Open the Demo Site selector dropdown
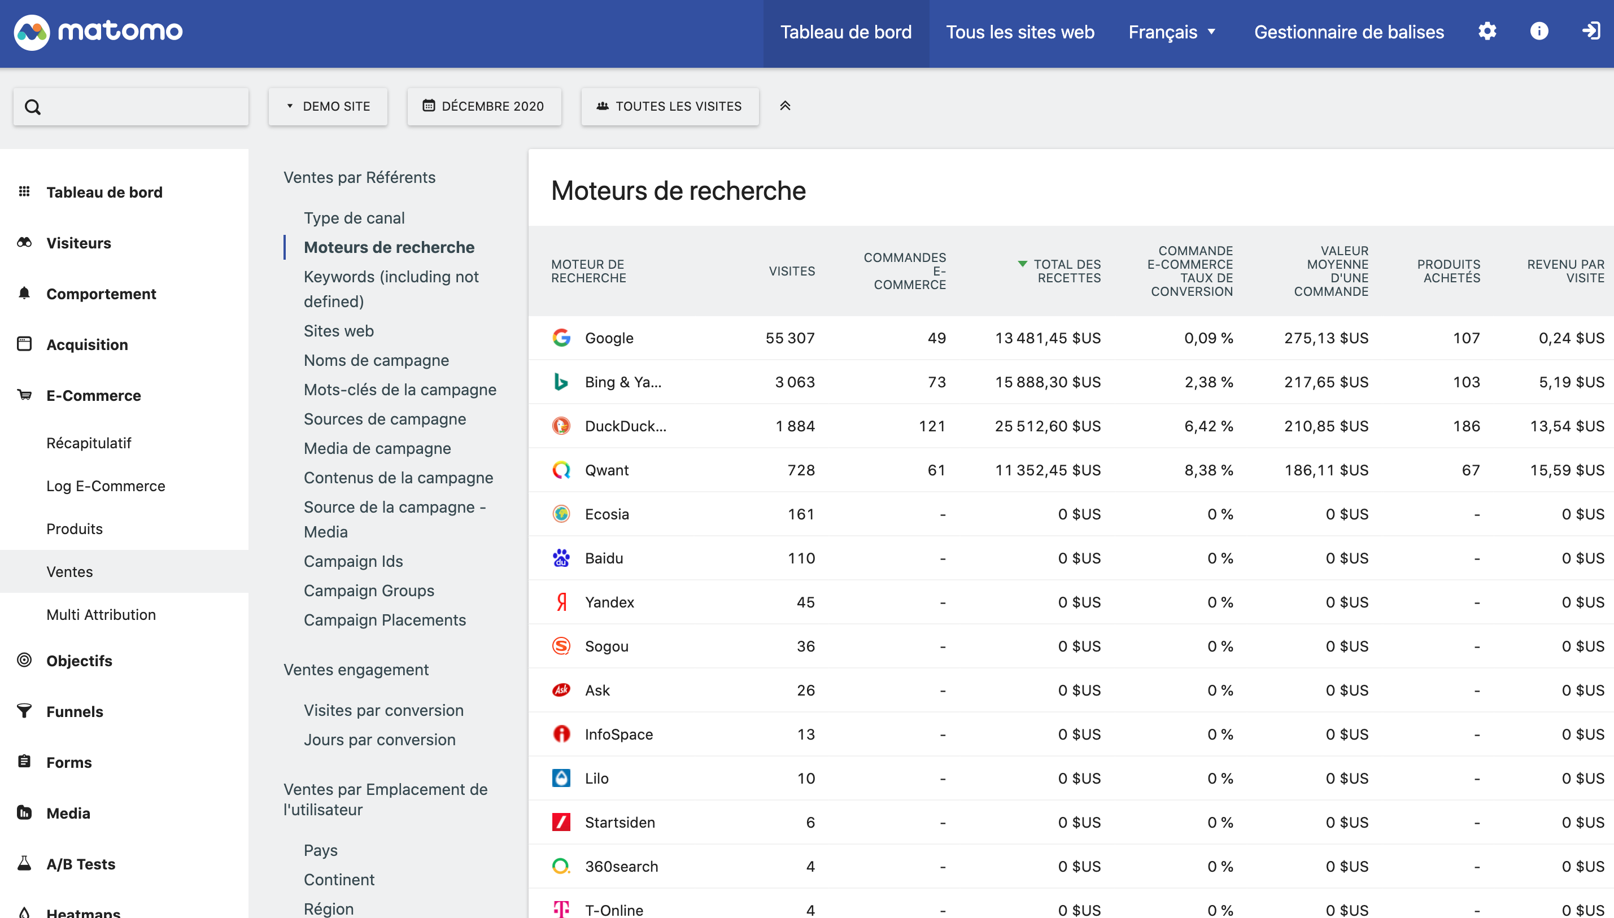Viewport: 1614px width, 918px height. coord(328,106)
